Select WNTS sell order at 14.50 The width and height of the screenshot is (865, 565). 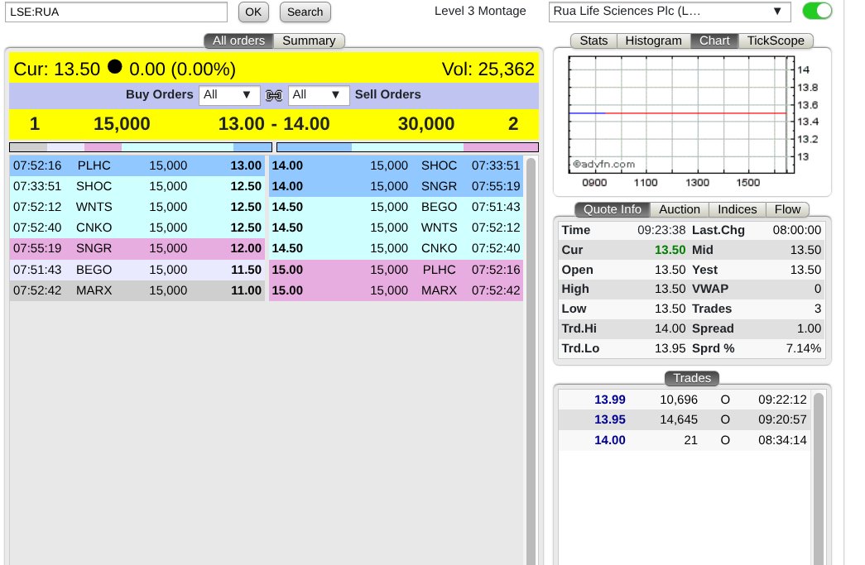coord(396,227)
